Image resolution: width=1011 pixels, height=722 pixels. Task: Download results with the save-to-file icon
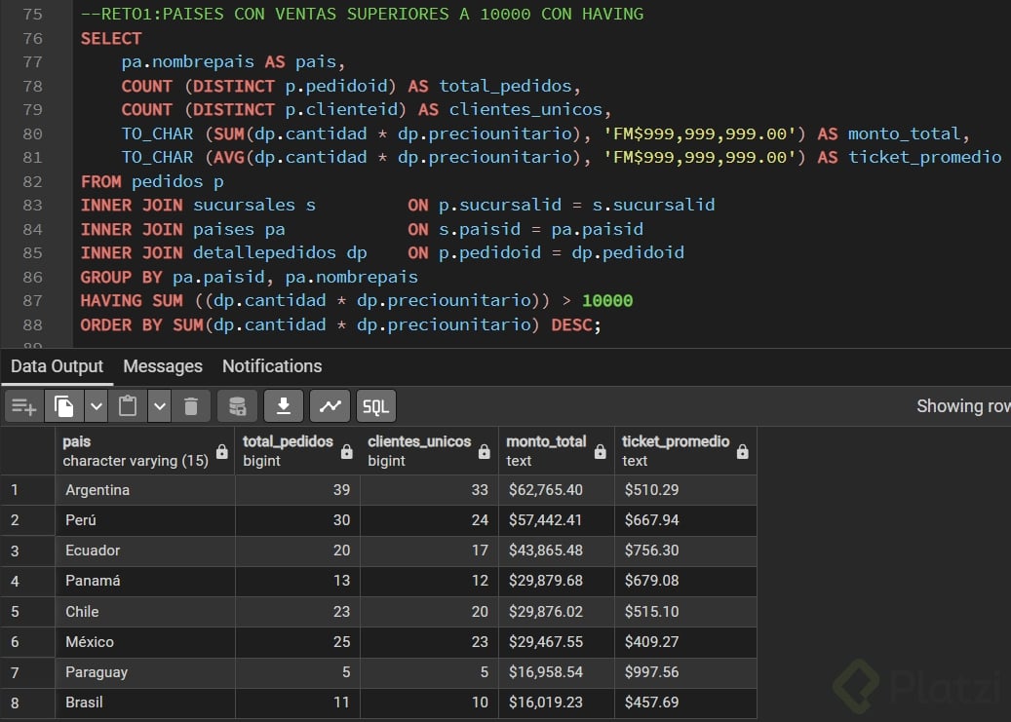(x=284, y=406)
